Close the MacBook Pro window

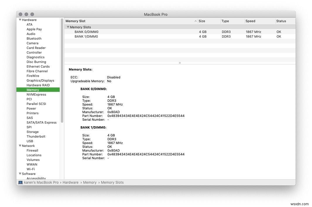[20, 14]
